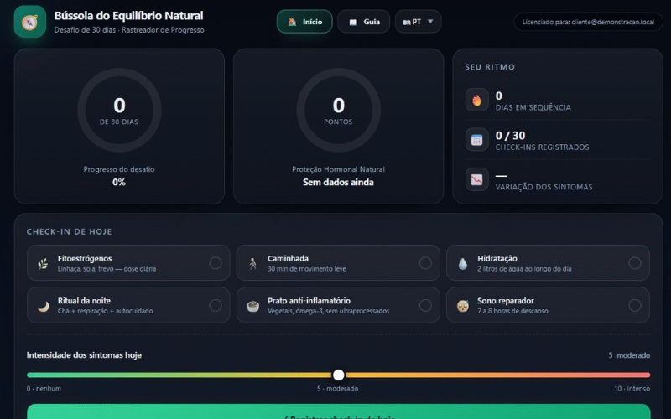This screenshot has height=419, width=671.
Task: Click 'Sem dados ainda' text
Action: click(338, 182)
